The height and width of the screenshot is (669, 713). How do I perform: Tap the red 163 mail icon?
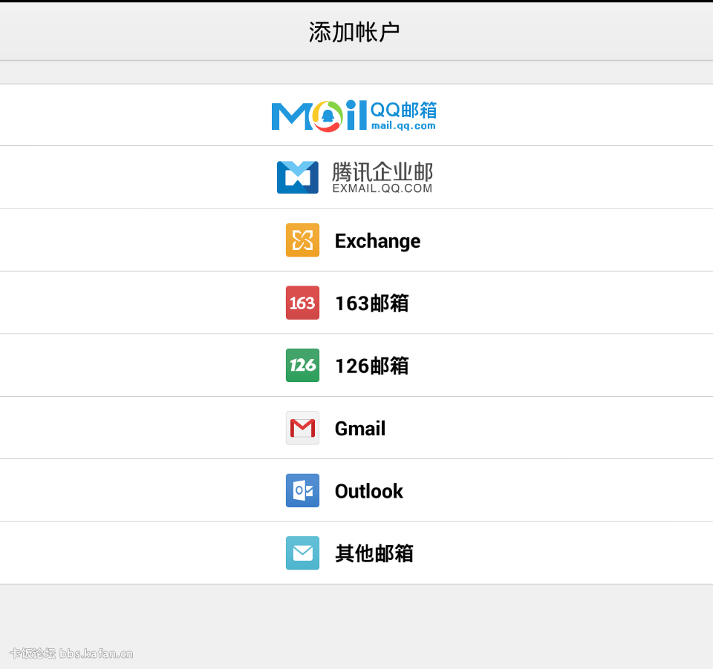point(302,303)
